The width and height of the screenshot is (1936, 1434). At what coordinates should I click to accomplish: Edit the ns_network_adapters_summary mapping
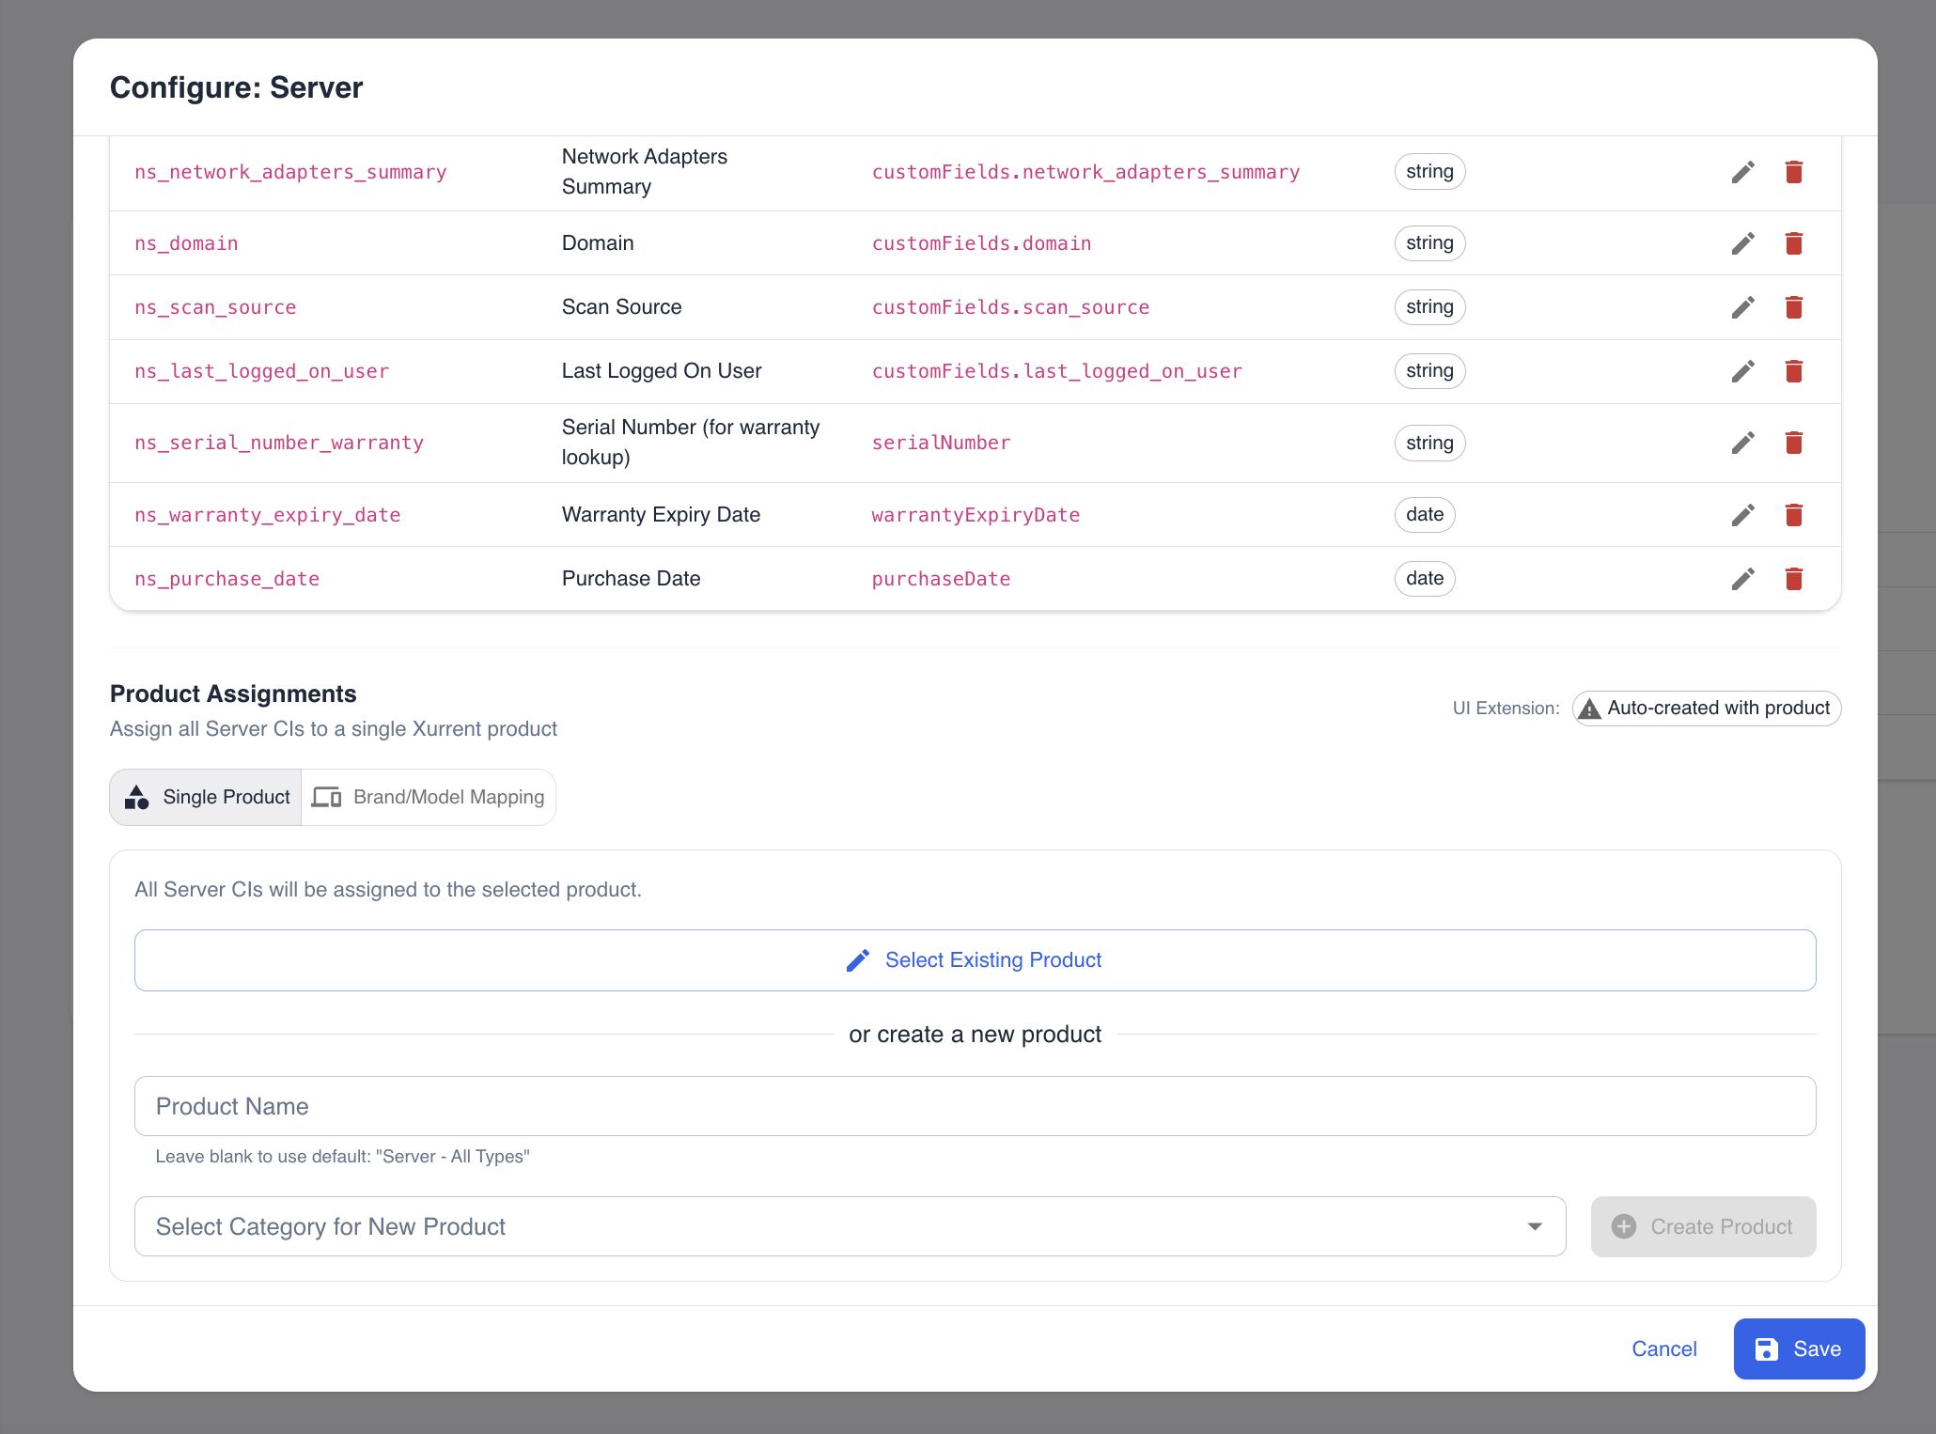click(x=1742, y=172)
